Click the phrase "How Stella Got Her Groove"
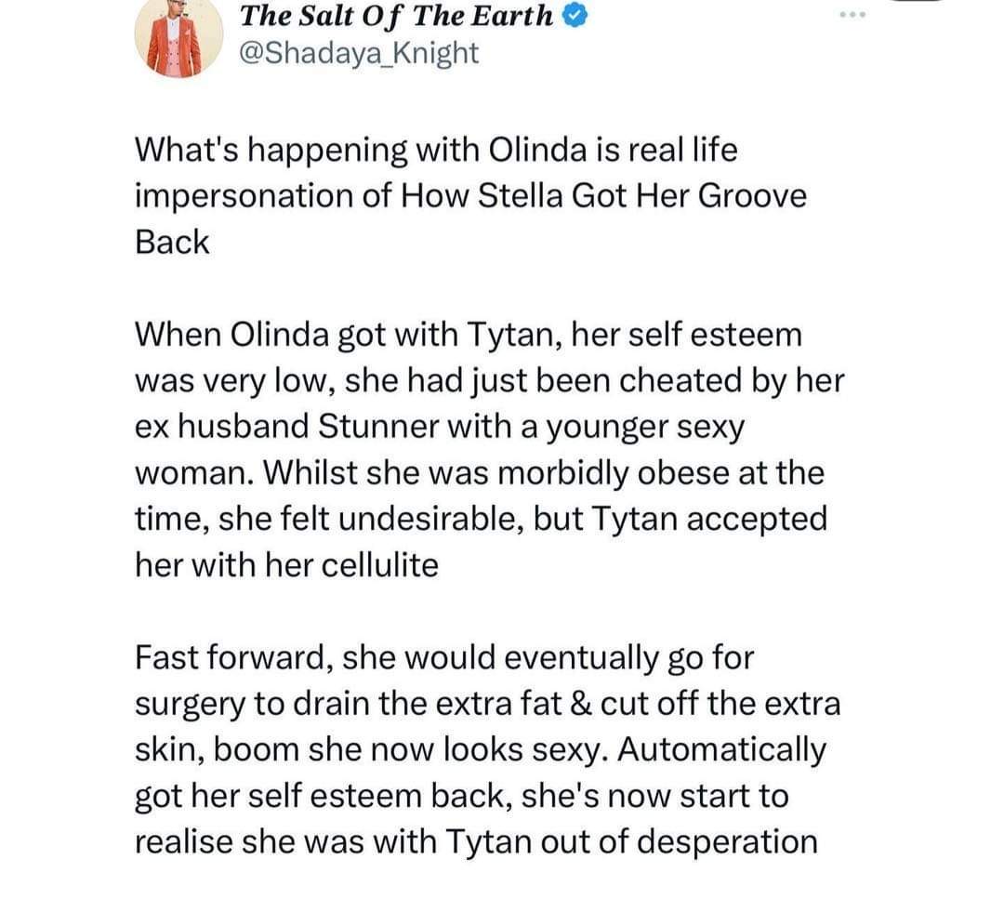Screen dimensions: 1004x899 click(x=604, y=196)
